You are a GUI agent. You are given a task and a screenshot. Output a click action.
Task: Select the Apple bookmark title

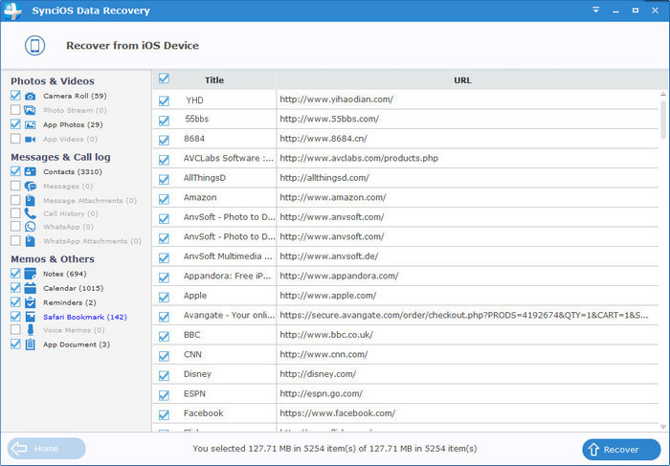pyautogui.click(x=195, y=296)
